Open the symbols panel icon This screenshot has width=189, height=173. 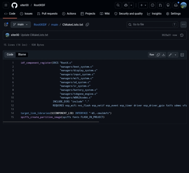point(182,55)
